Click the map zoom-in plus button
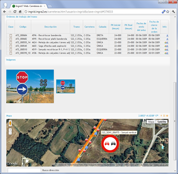Image resolution: width=178 pixels, height=174 pixels. [x=10, y=130]
